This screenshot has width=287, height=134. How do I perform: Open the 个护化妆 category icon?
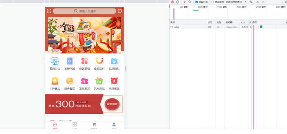[55, 81]
